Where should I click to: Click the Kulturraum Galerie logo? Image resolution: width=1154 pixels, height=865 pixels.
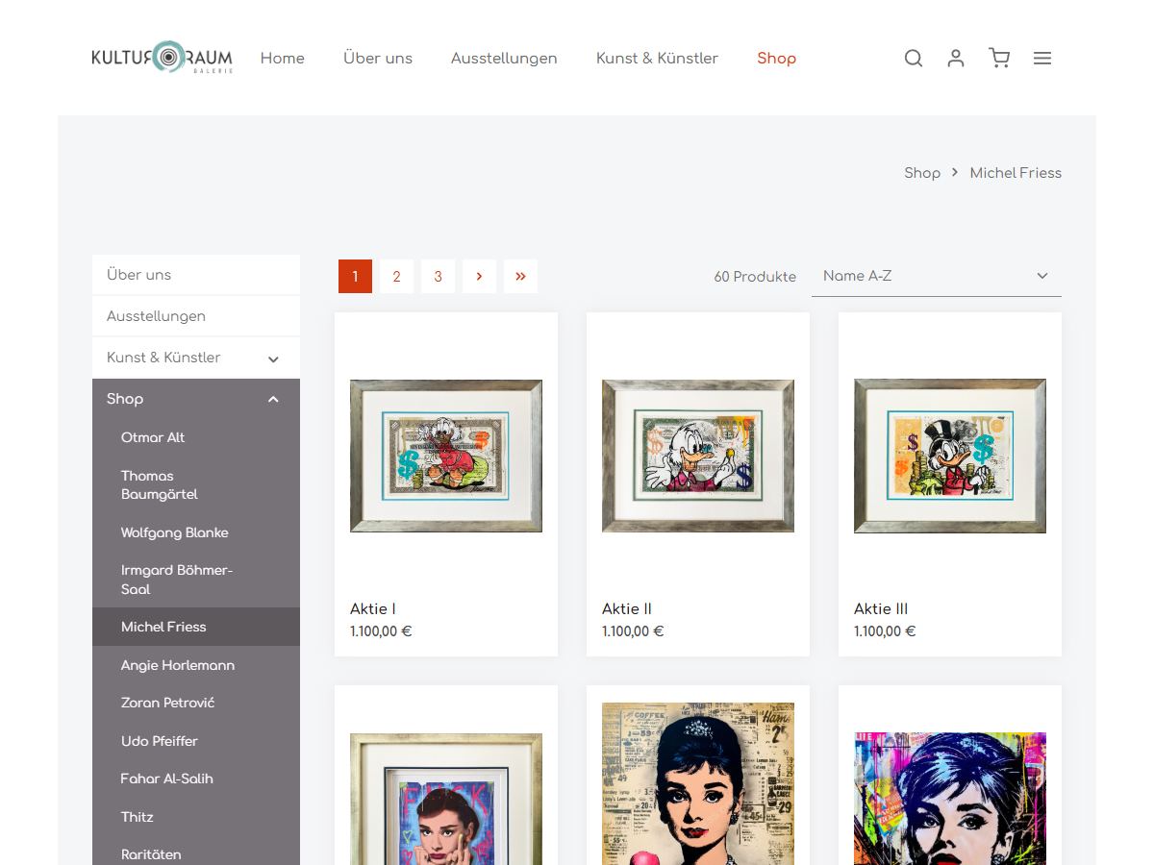[163, 58]
